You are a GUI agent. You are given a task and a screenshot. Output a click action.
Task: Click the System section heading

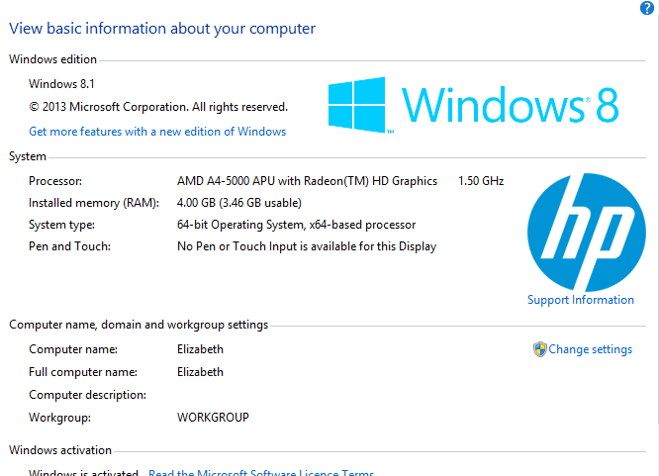click(x=28, y=156)
